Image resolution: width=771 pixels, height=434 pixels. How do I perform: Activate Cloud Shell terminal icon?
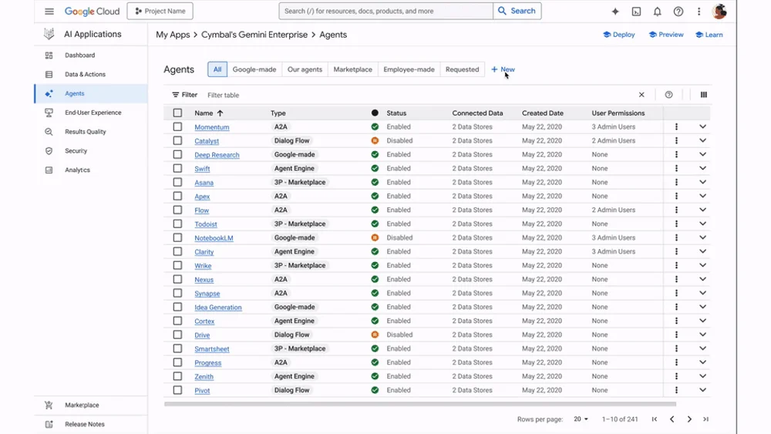(x=636, y=12)
